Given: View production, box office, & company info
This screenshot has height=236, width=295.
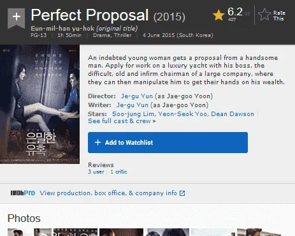Looking at the screenshot, I should (x=108, y=193).
